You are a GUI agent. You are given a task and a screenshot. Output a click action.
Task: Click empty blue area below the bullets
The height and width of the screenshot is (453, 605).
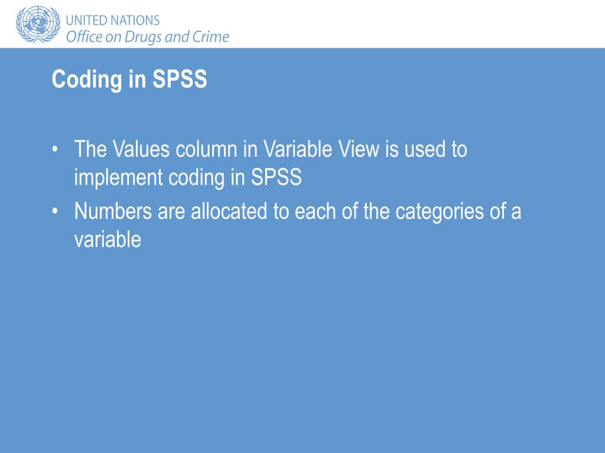pos(302,347)
